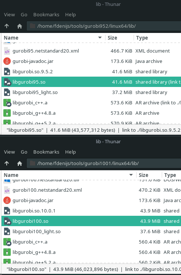Select libgurobi_g++4.8.a archive icon in bottom window
Viewport: 181px width, 275px height.
click(x=7, y=252)
